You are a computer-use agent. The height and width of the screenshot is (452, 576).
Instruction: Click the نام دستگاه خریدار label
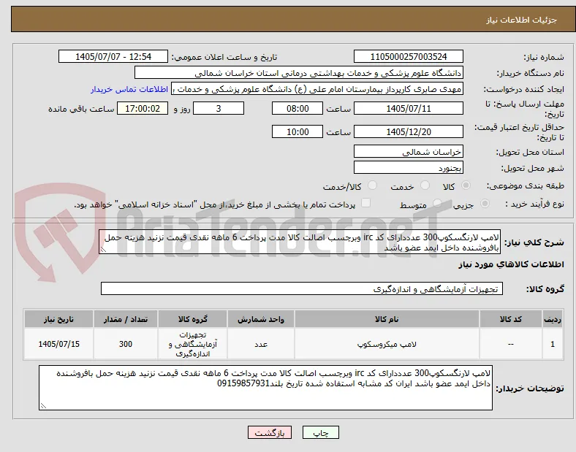coord(531,73)
